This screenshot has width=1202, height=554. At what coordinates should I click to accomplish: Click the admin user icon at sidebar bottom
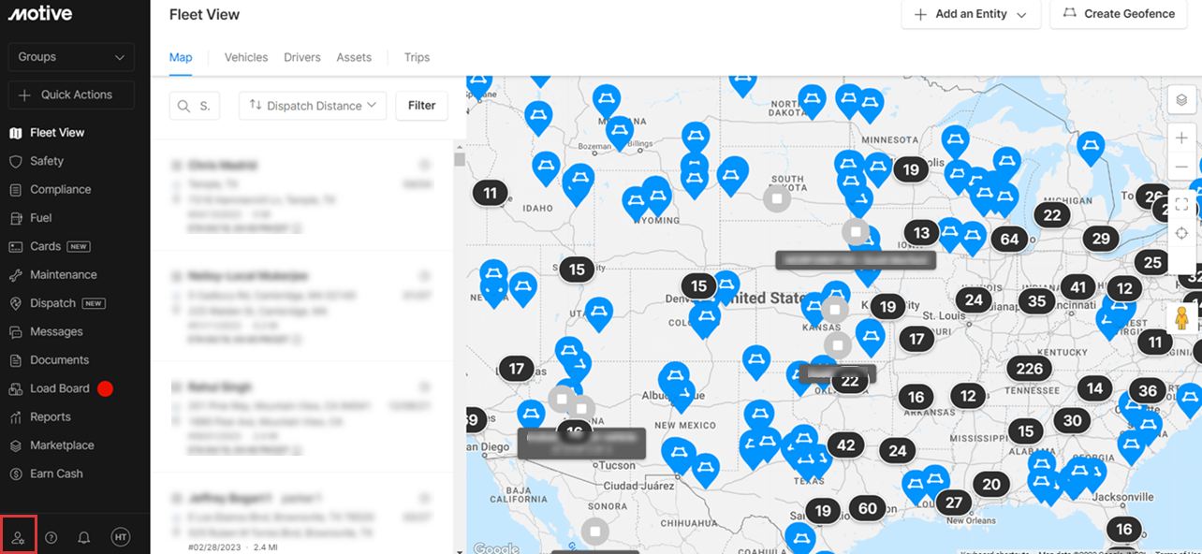click(x=18, y=537)
